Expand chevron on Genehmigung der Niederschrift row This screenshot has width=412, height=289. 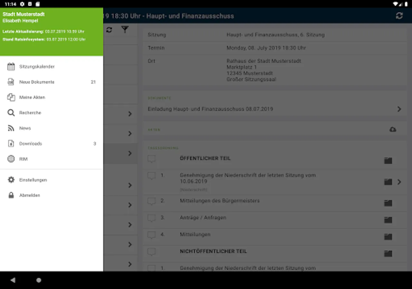pos(399,182)
